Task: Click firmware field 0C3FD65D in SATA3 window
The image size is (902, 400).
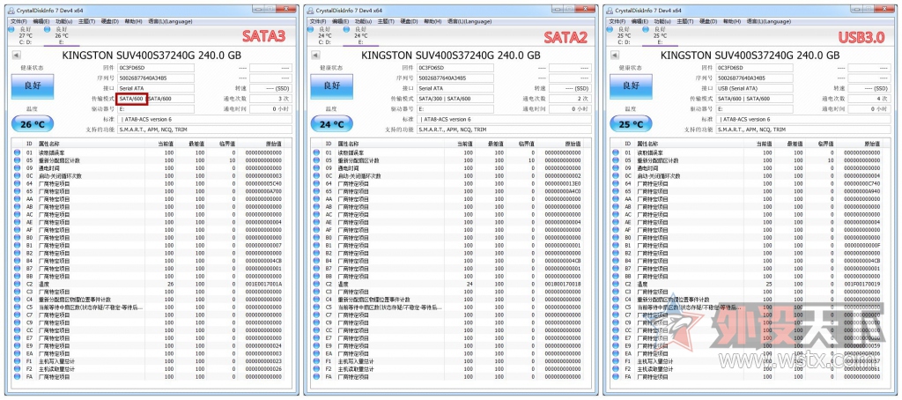Action: click(x=156, y=68)
